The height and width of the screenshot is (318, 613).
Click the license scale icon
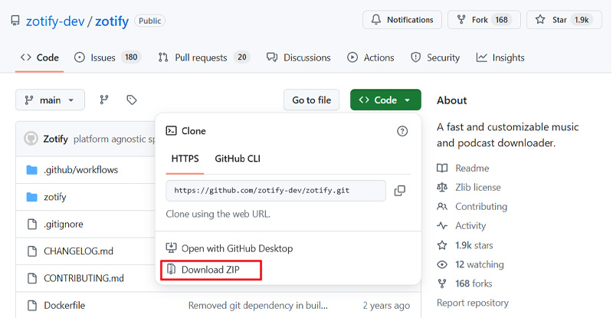click(x=442, y=188)
